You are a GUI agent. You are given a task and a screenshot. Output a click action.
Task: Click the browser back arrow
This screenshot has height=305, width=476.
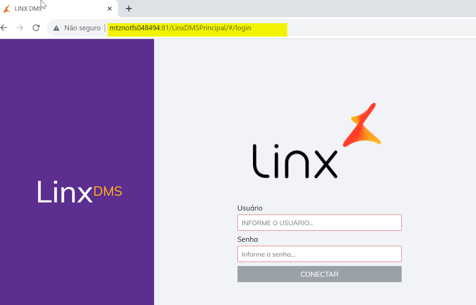point(4,28)
